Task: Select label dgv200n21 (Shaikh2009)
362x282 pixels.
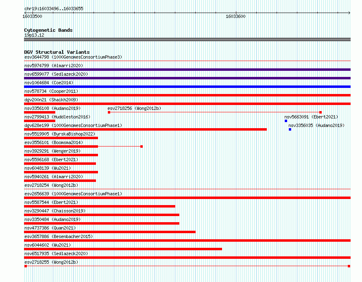Action: pyautogui.click(x=51, y=100)
